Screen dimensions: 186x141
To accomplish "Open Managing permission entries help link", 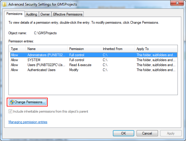I will pyautogui.click(x=28, y=122).
